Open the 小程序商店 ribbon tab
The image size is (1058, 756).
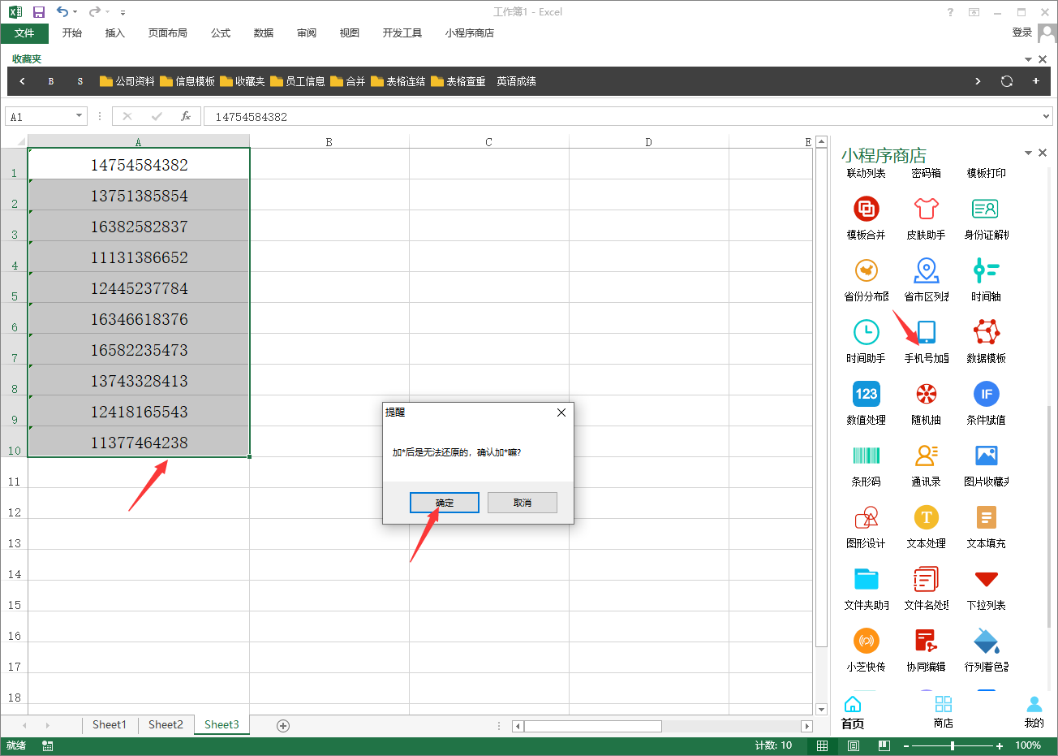click(x=470, y=33)
